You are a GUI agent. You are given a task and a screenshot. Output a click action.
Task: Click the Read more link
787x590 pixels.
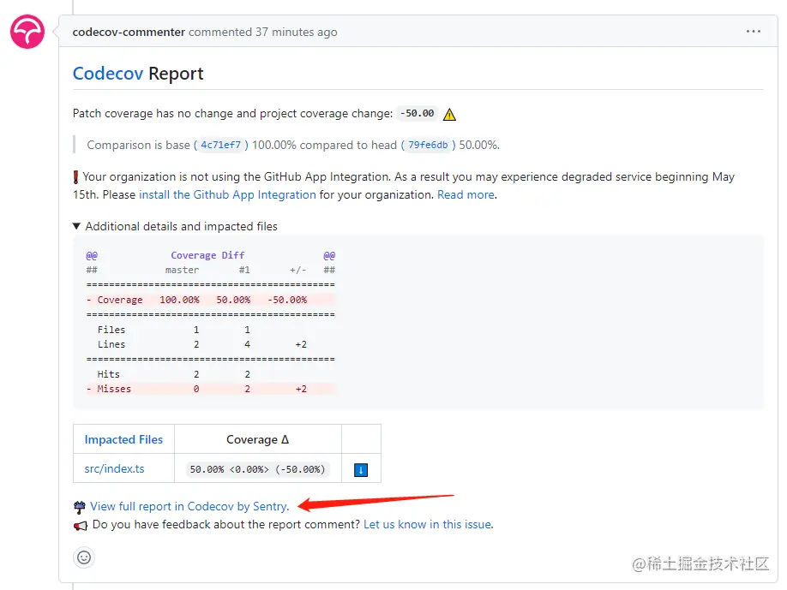466,194
